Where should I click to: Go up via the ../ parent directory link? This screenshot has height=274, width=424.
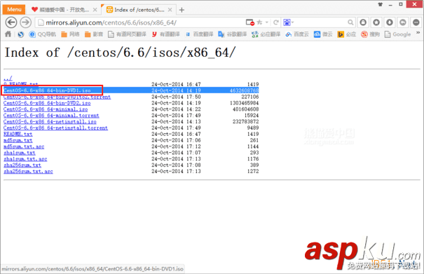(x=8, y=78)
